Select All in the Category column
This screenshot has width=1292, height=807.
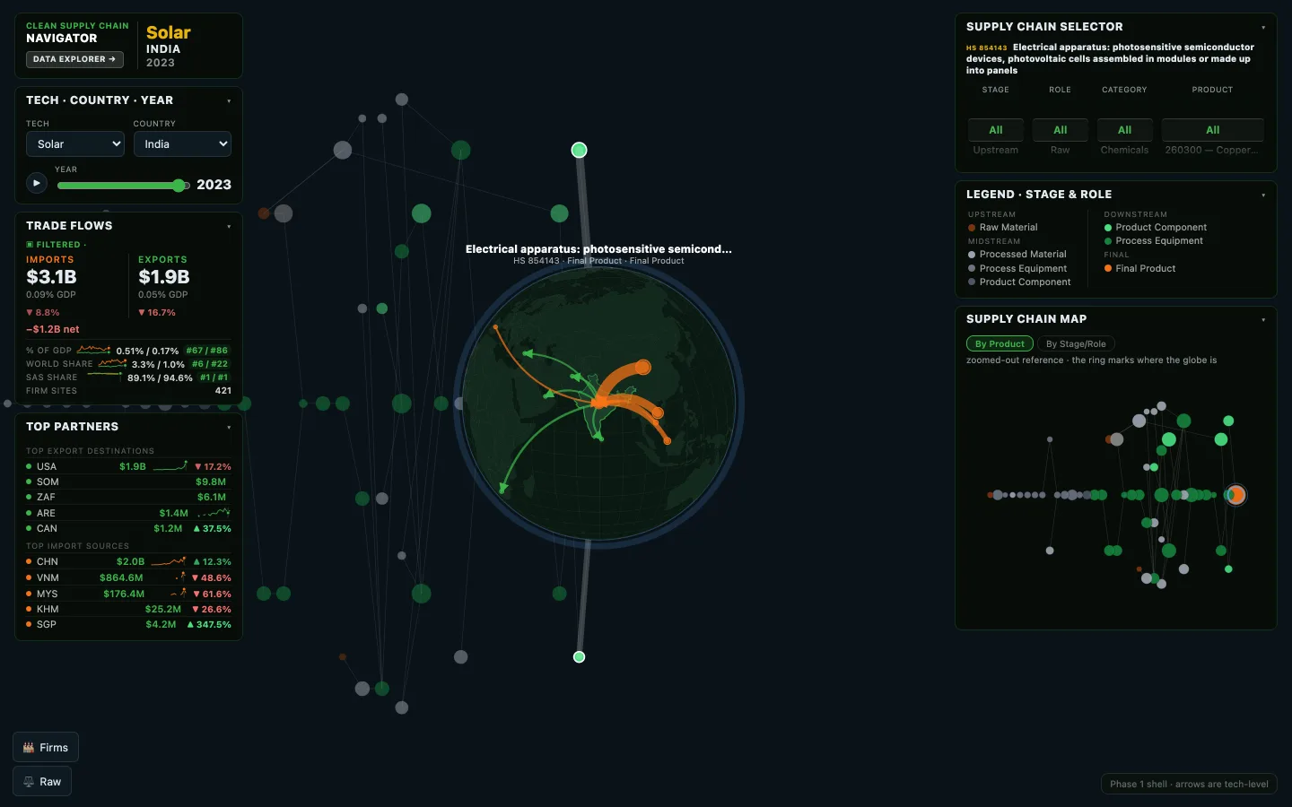click(x=1124, y=130)
